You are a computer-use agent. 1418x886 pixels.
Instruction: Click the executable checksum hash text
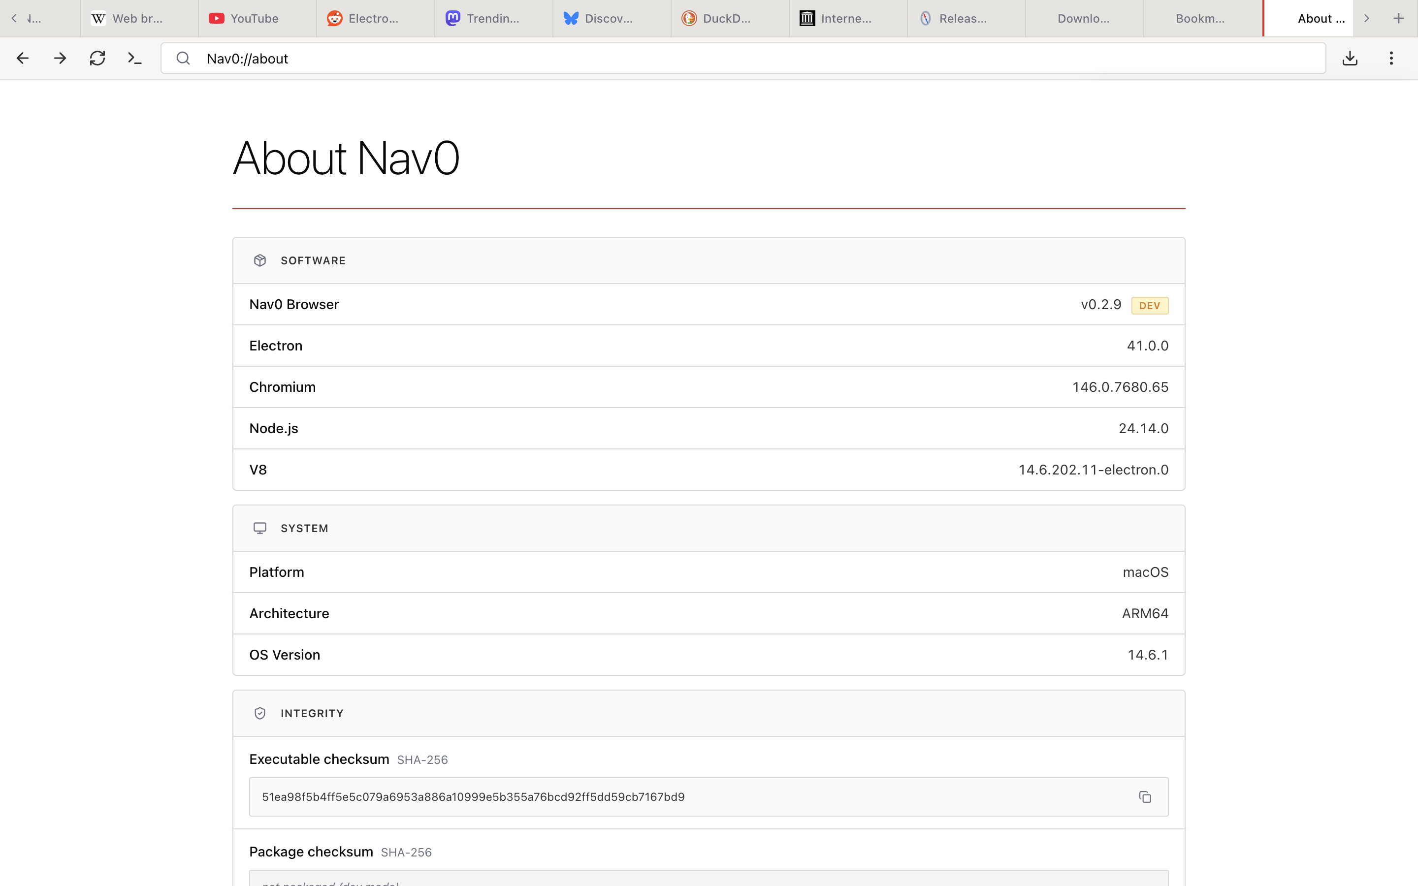(473, 797)
